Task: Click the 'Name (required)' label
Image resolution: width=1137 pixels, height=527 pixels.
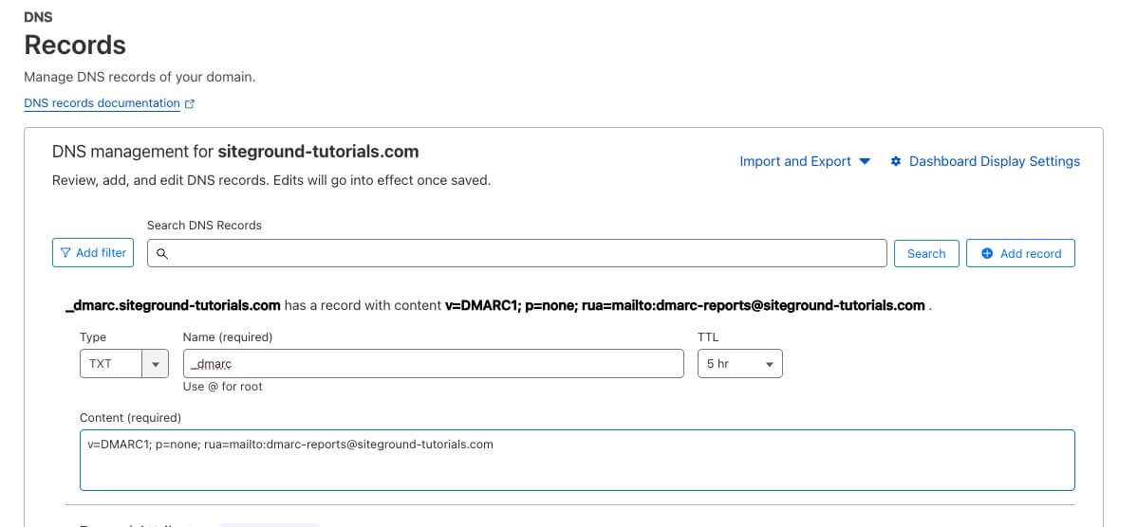Action: point(228,337)
